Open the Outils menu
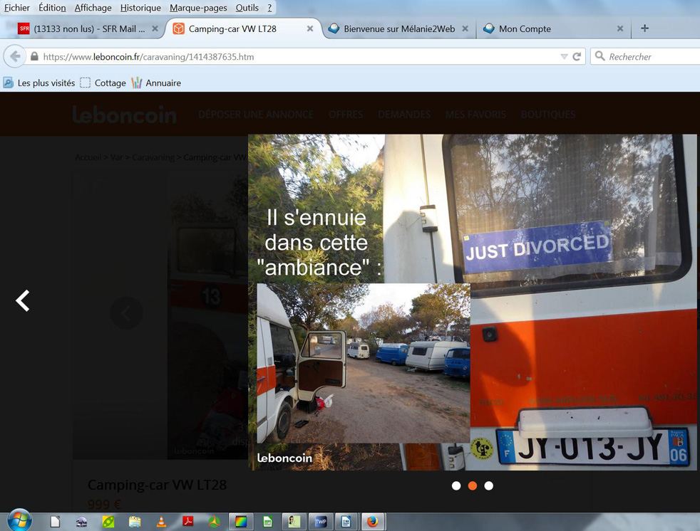Viewport: 700px width, 531px height. [247, 8]
